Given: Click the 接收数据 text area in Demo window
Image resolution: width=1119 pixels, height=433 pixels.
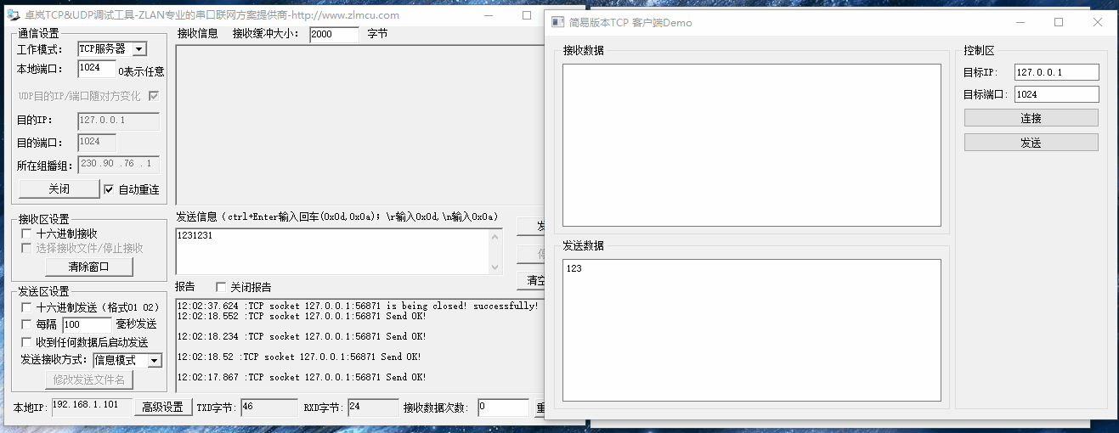Looking at the screenshot, I should 751,145.
